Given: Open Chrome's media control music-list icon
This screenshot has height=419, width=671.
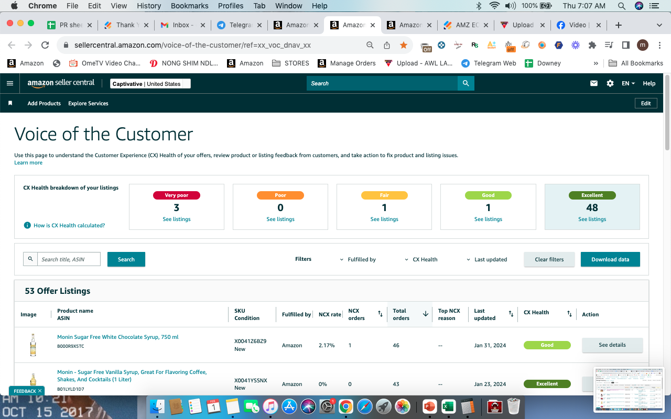Looking at the screenshot, I should pos(609,46).
